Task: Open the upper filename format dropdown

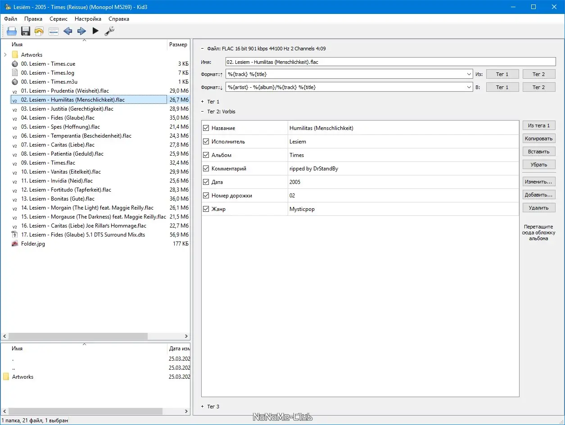Action: coord(469,74)
